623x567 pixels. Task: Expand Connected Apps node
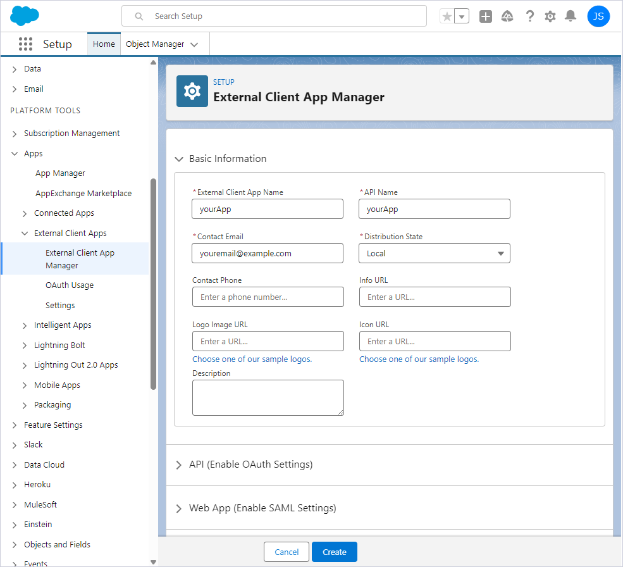click(x=25, y=213)
